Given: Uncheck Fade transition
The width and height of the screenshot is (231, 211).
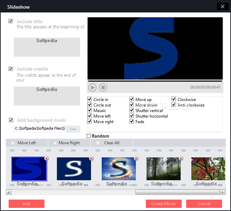Looking at the screenshot, I should [131, 121].
